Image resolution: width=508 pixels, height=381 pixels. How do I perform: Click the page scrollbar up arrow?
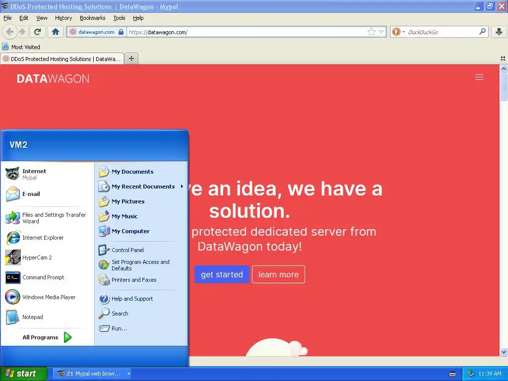click(504, 68)
